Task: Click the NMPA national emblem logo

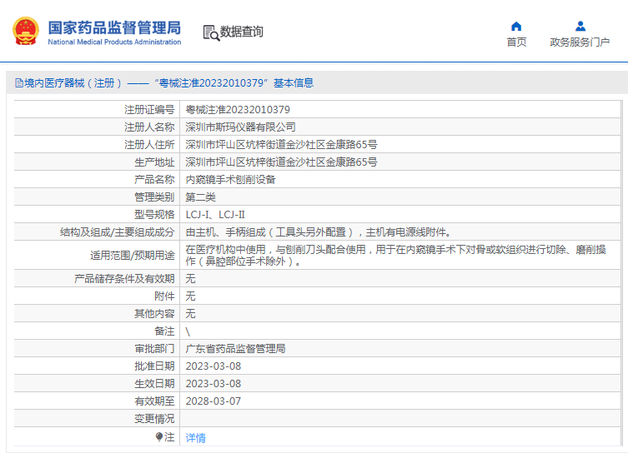Action: click(x=26, y=31)
